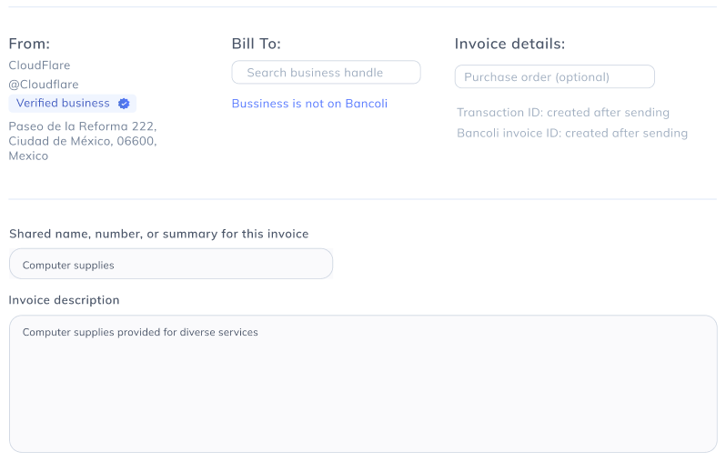Click the 'Ciudad de México, 06600' address line
726x462 pixels.
(x=83, y=141)
